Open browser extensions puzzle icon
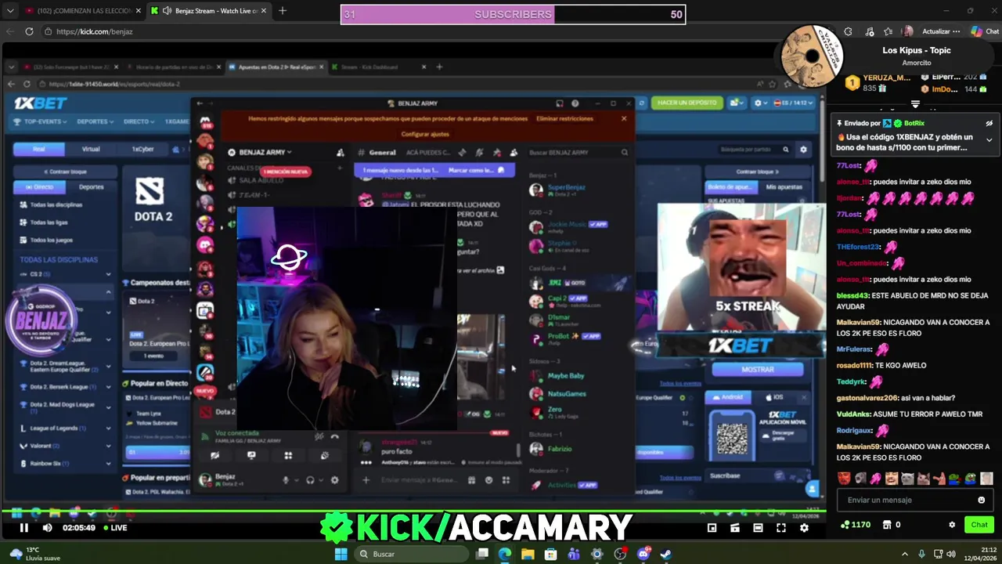The image size is (1002, 564). (848, 31)
